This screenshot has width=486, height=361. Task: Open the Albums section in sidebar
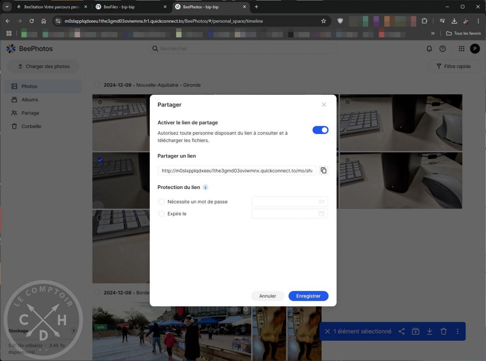[x=30, y=100]
